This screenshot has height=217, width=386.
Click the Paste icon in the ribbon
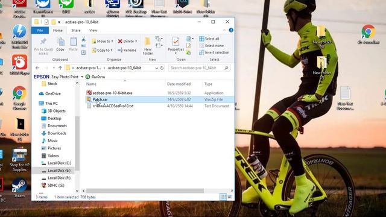(74, 42)
